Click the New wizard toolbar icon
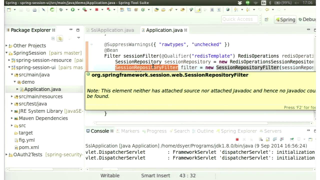The image size is (320, 180). pos(9,10)
